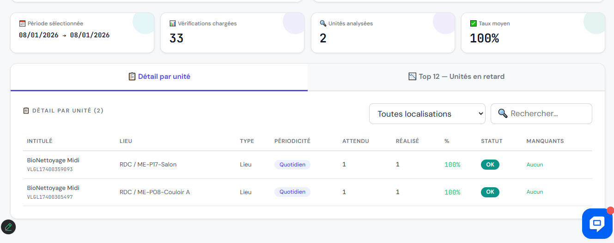Viewport: 614px width, 243px height.
Task: Click the magnifier icon beside Unités analysées
Action: (323, 24)
